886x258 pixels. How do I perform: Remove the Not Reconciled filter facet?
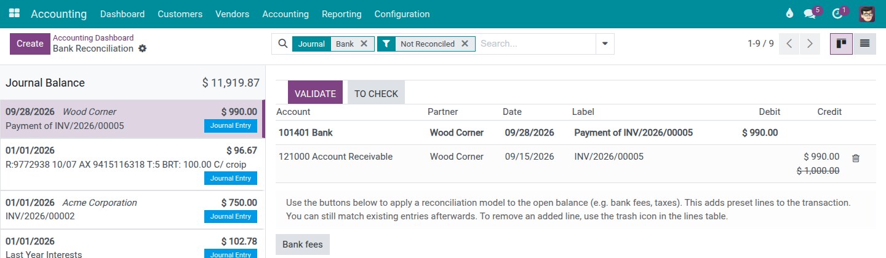coord(465,44)
